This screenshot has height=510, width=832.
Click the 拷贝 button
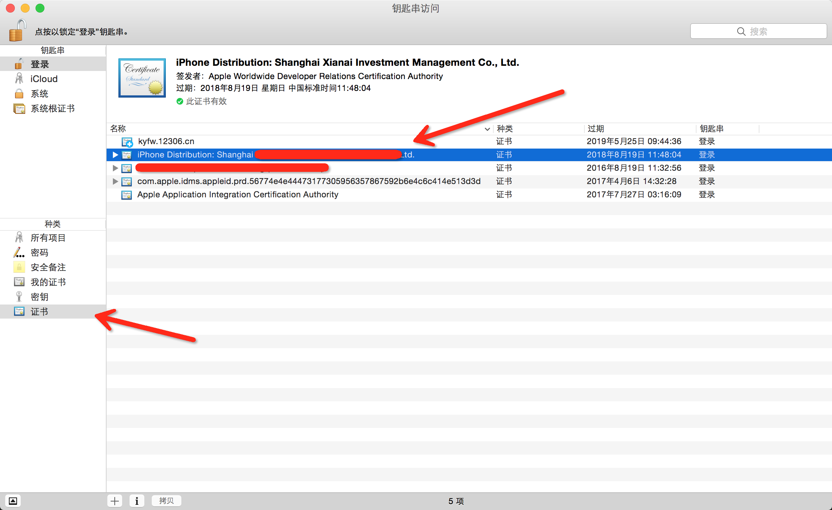167,501
